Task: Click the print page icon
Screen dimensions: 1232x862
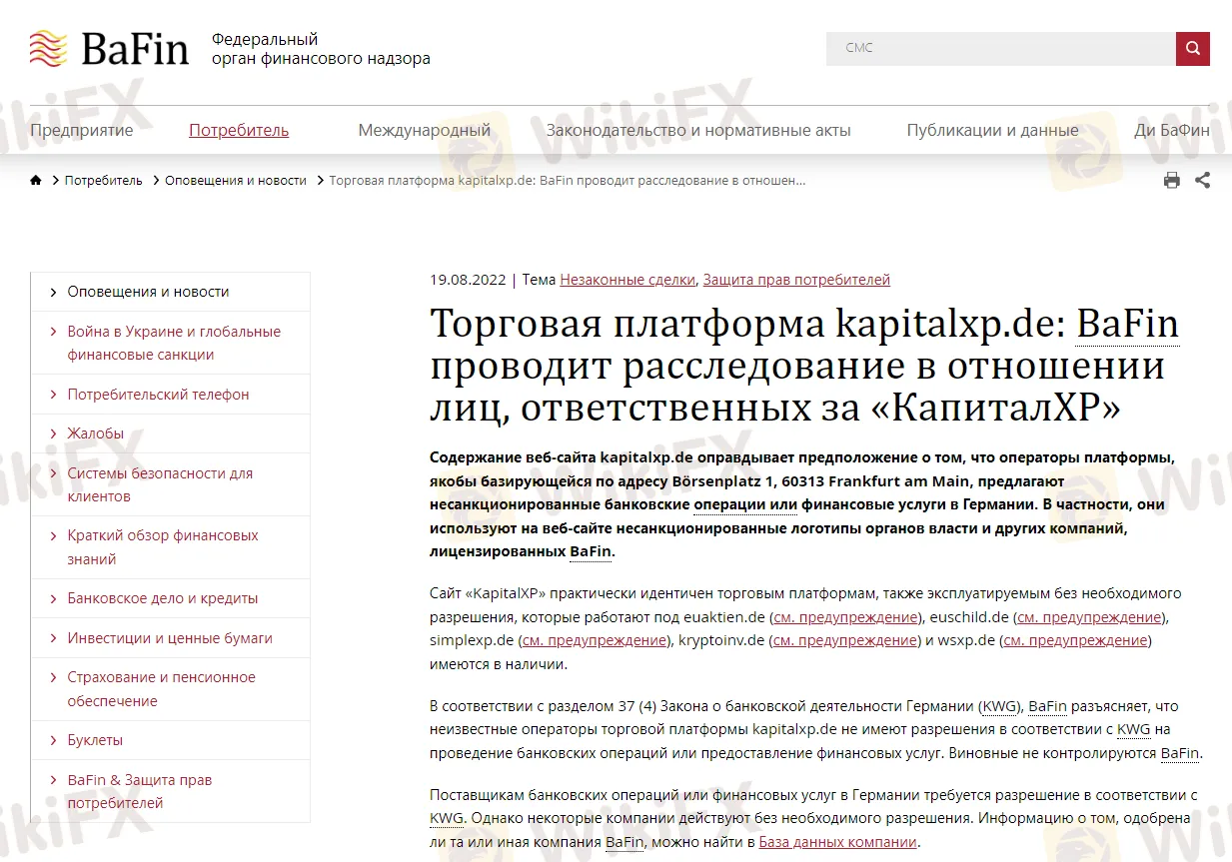Action: [x=1172, y=181]
